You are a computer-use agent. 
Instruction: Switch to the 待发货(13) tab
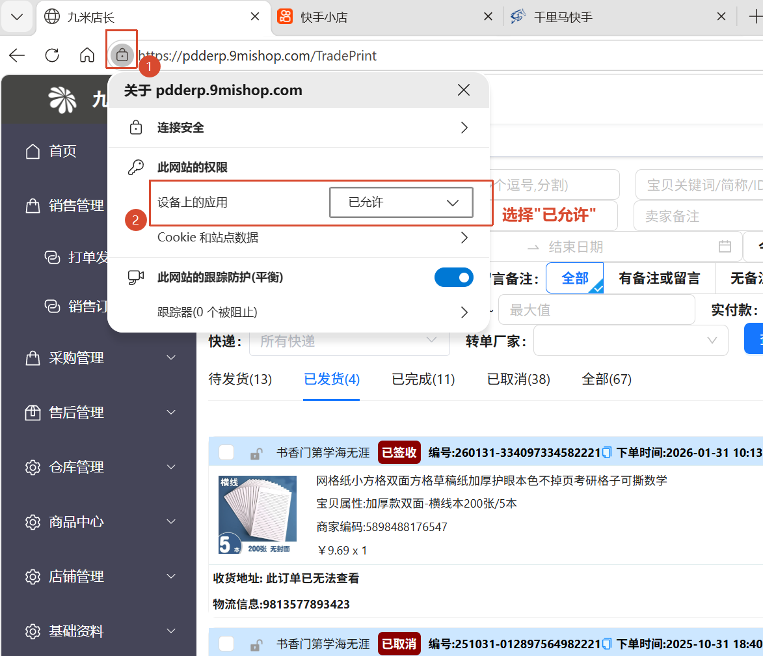pyautogui.click(x=240, y=379)
